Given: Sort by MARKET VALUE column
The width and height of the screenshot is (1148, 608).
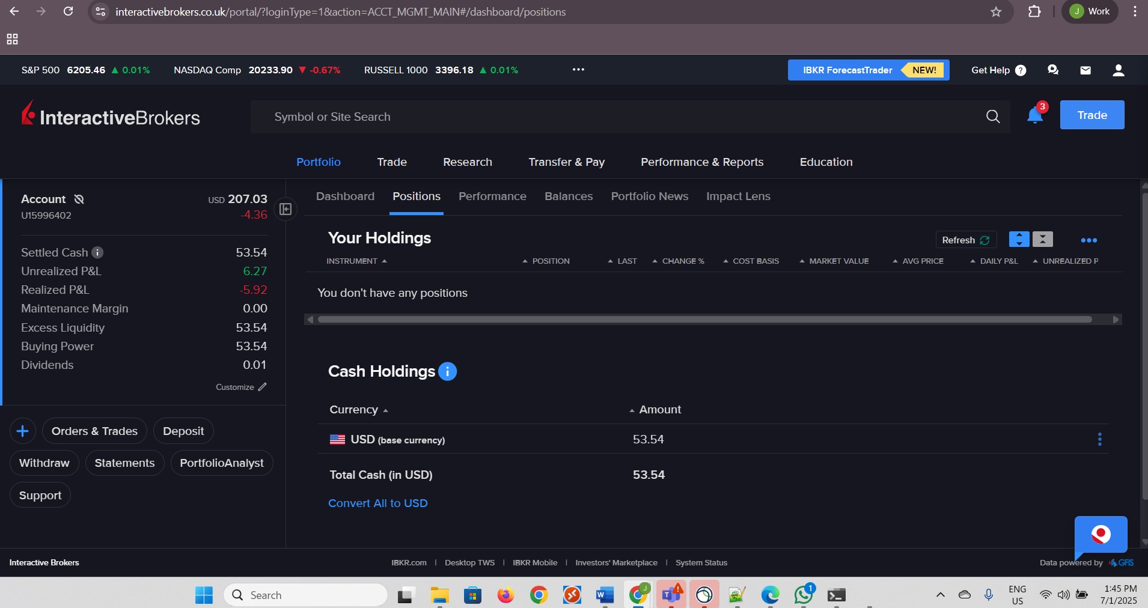Looking at the screenshot, I should 834,261.
